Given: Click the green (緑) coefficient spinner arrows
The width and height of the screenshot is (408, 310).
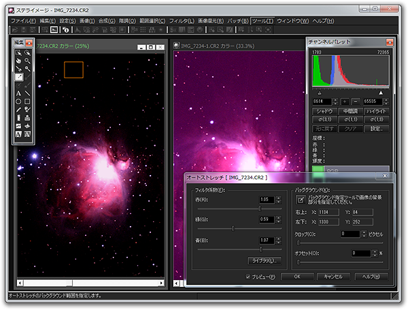Looking at the screenshot, I should pyautogui.click(x=279, y=219).
